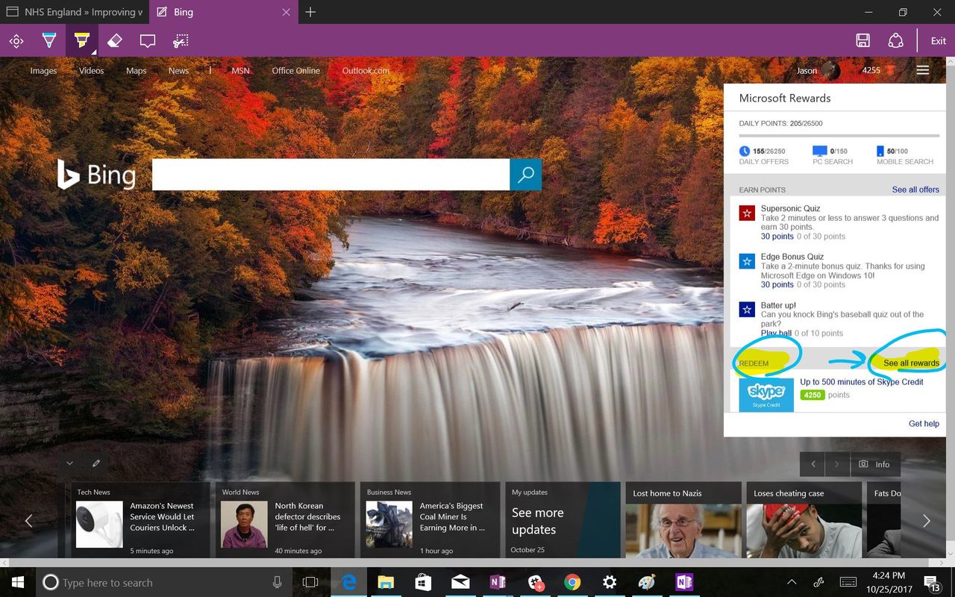The height and width of the screenshot is (597, 955).
Task: Collapse the news carousel with the down chevron
Action: point(69,463)
